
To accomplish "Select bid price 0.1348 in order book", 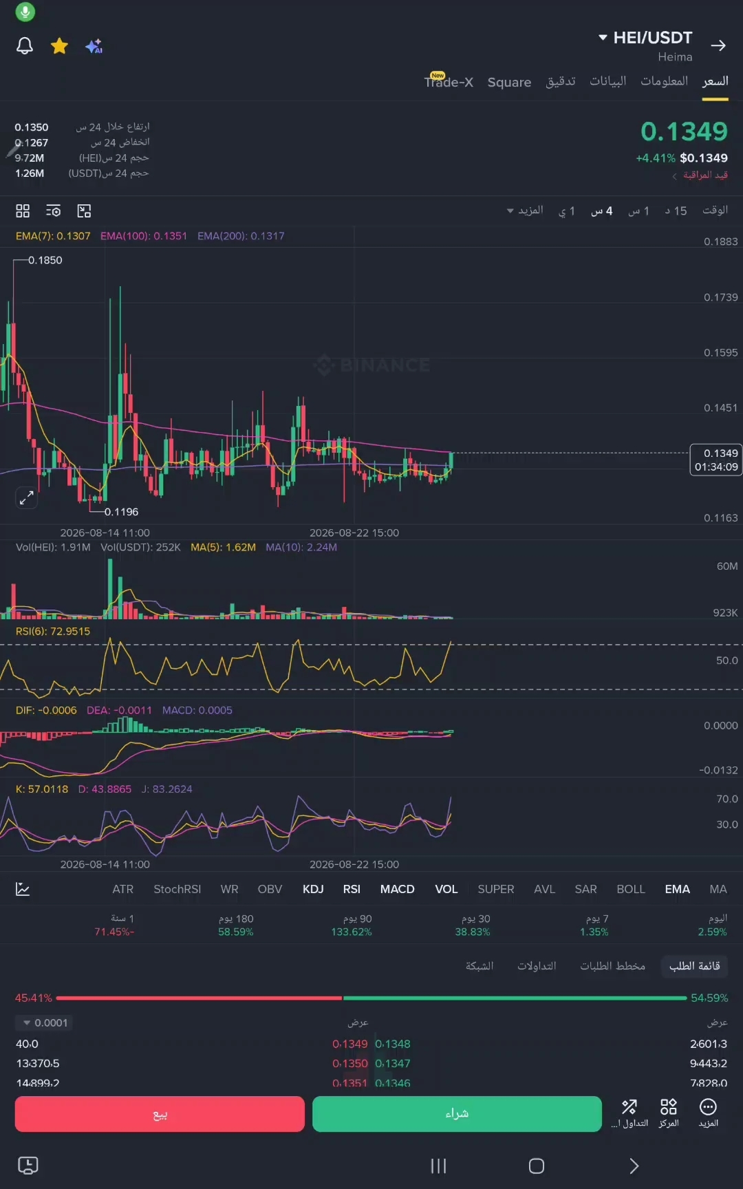I will [393, 1044].
